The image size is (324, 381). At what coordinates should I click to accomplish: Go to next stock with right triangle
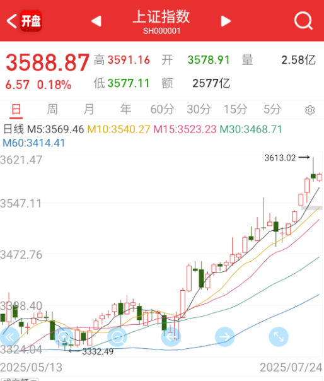click(226, 21)
